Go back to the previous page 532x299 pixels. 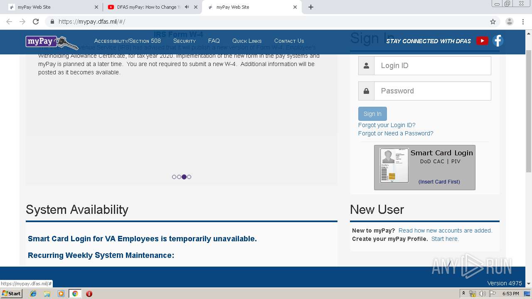point(9,22)
